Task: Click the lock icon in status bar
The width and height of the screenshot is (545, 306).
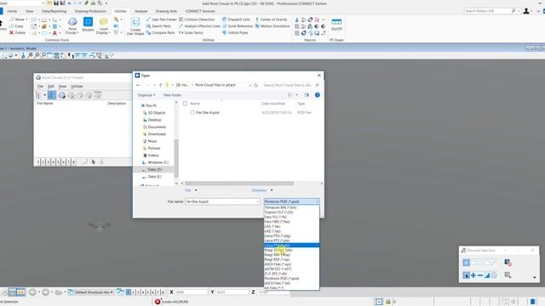Action: [388, 302]
